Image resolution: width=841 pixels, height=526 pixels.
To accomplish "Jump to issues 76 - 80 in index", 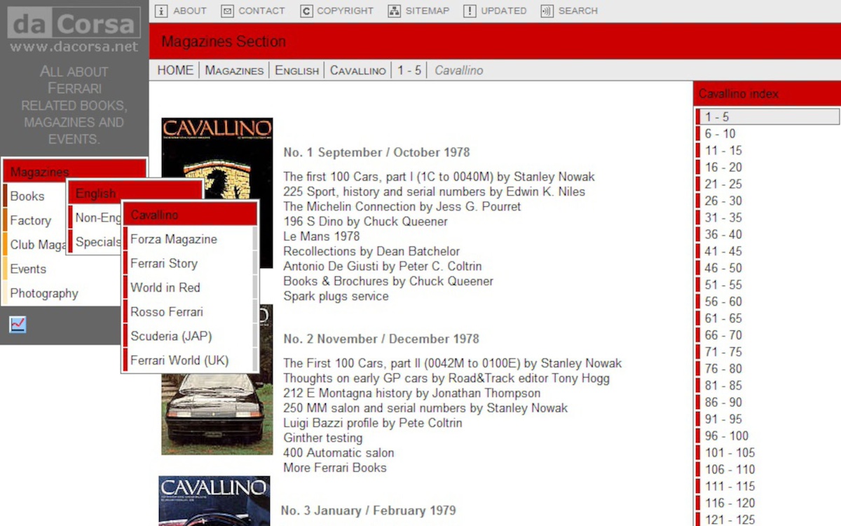I will tap(767, 370).
